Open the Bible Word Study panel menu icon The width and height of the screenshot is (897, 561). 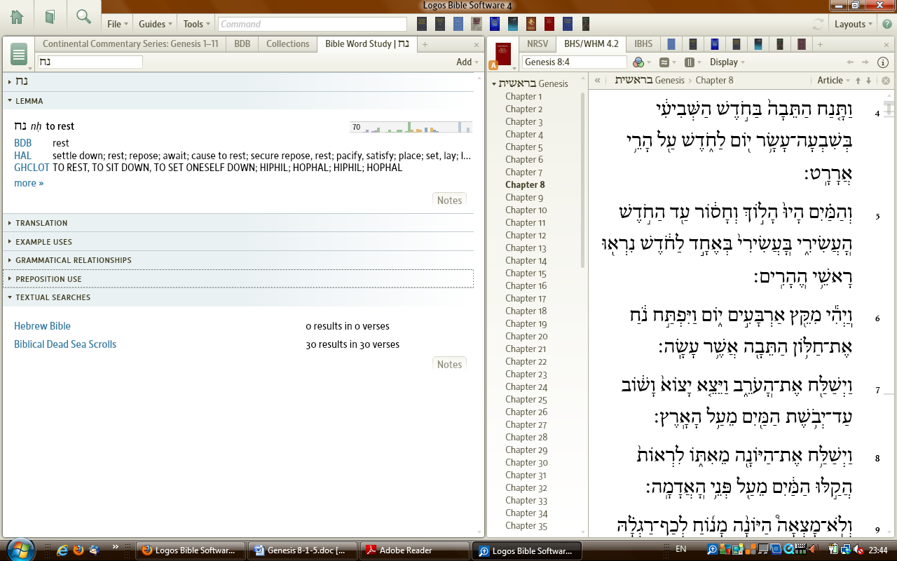(19, 54)
